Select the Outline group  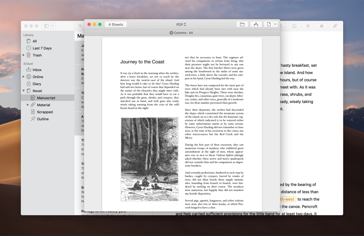click(x=47, y=119)
